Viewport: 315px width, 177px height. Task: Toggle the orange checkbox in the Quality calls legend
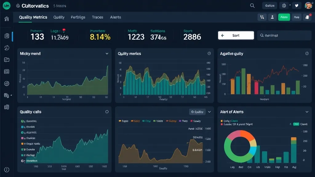pyautogui.click(x=22, y=144)
